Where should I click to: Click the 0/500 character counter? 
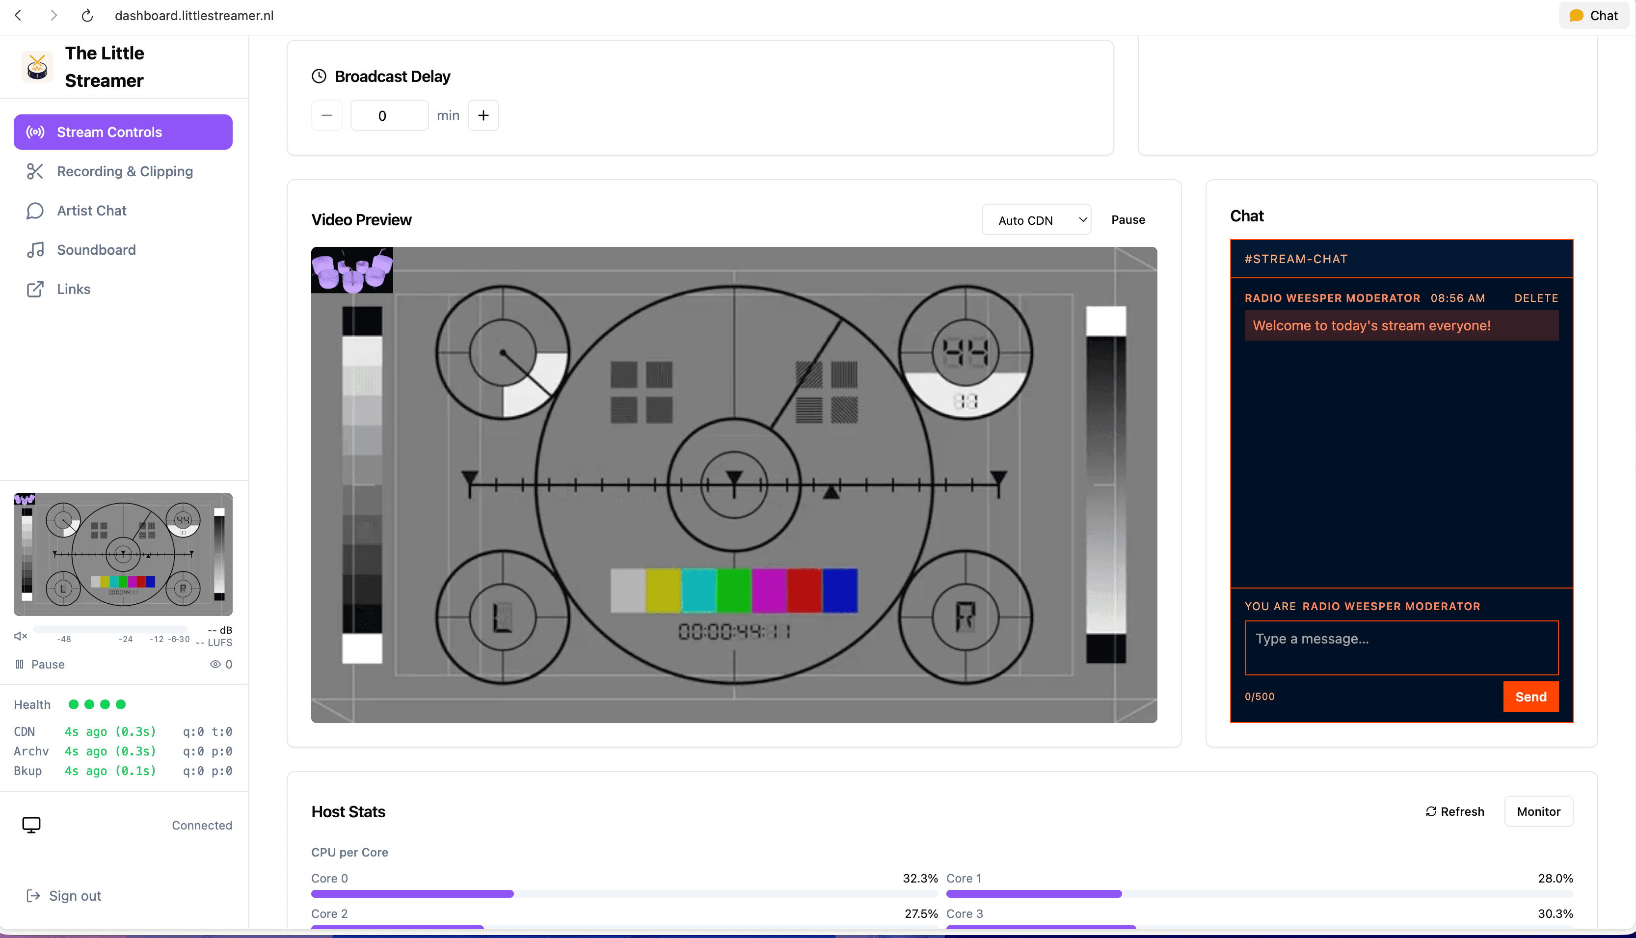coord(1259,697)
